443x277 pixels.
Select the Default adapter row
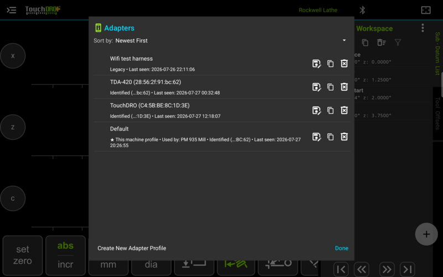[x=222, y=137]
